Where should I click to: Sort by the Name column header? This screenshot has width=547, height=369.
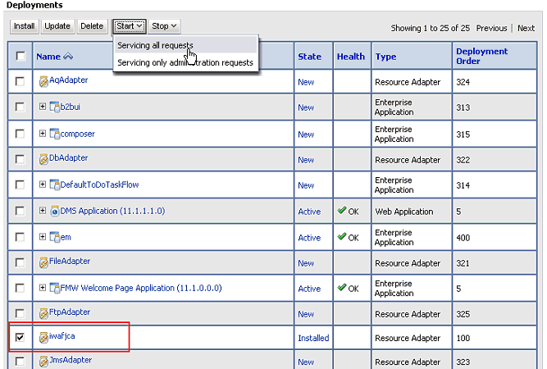(48, 57)
